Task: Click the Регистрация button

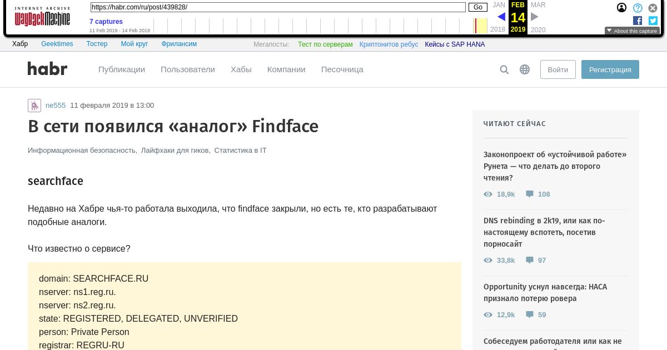Action: [610, 69]
